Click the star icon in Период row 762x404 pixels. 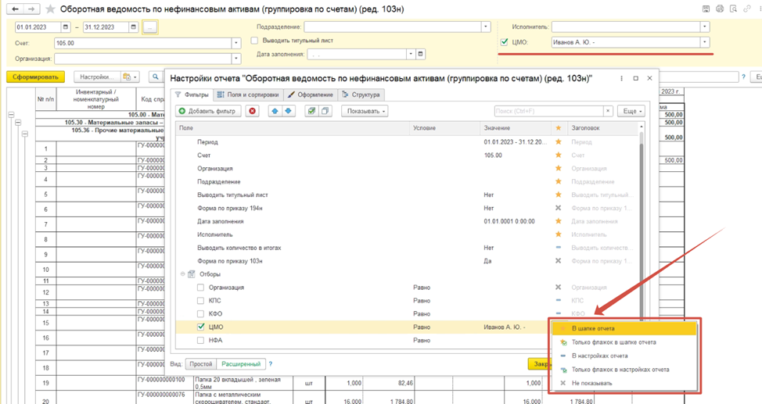tap(559, 141)
